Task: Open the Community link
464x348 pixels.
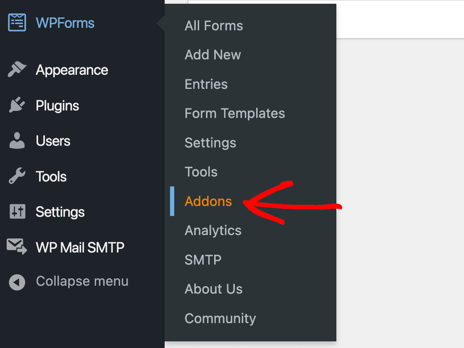Action: point(220,318)
